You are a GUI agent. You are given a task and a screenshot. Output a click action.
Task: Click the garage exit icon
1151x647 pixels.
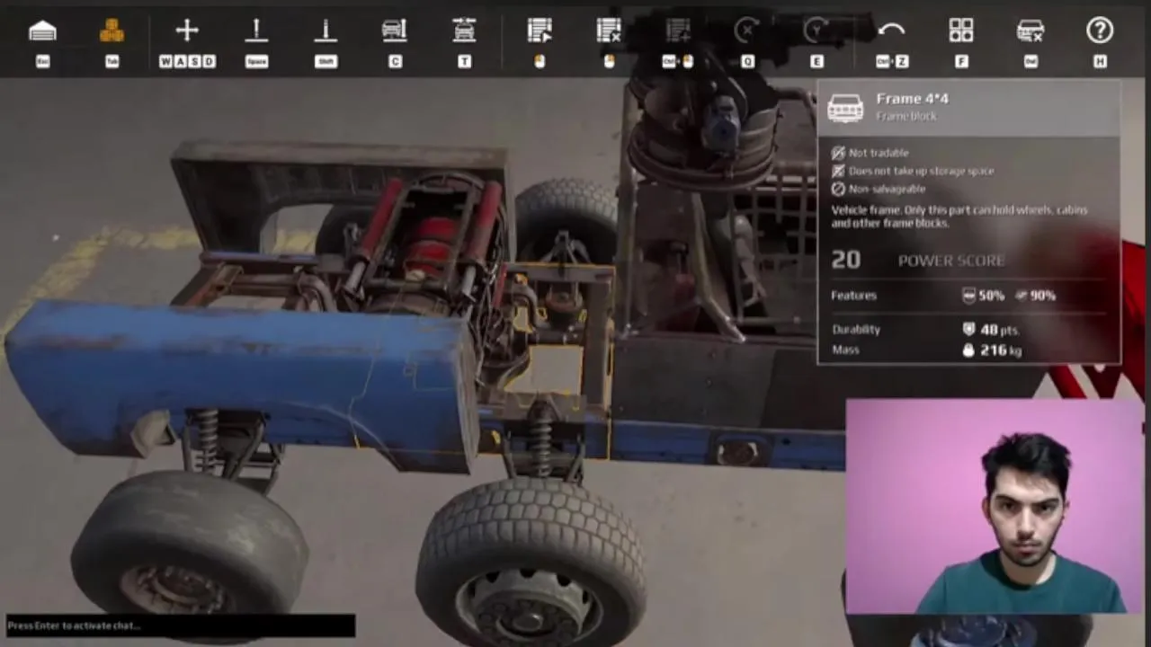(42, 31)
